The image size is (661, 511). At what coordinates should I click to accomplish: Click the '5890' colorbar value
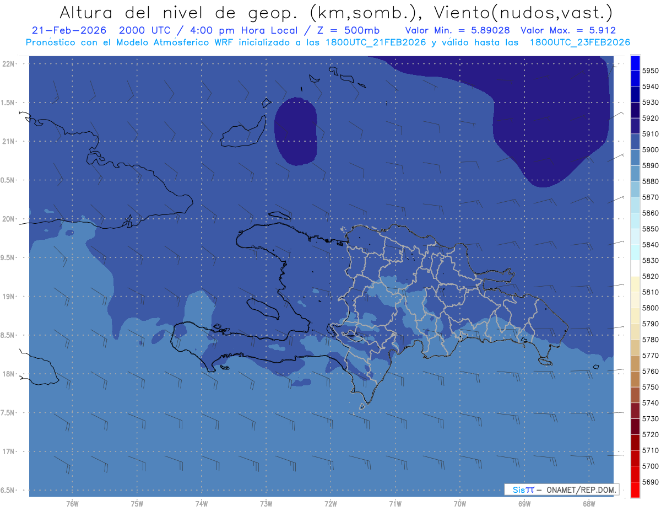[651, 165]
